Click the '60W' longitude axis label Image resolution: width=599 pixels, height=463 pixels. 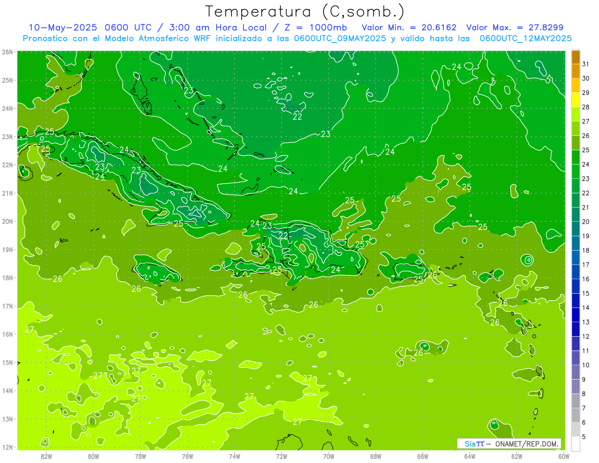click(564, 456)
